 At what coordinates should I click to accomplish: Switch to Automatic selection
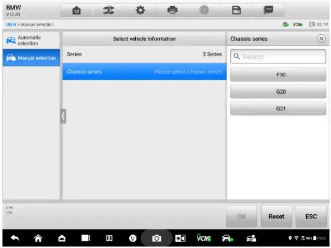point(31,40)
